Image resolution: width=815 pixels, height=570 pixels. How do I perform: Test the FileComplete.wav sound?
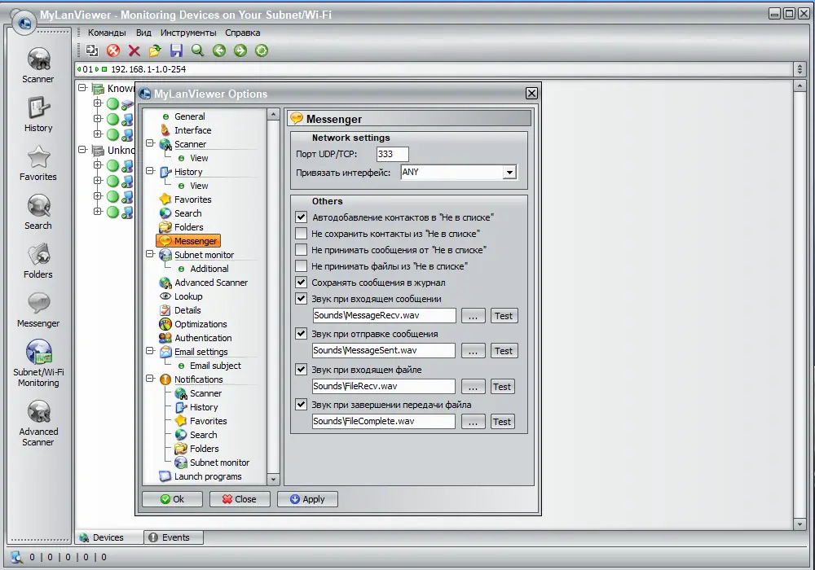502,422
